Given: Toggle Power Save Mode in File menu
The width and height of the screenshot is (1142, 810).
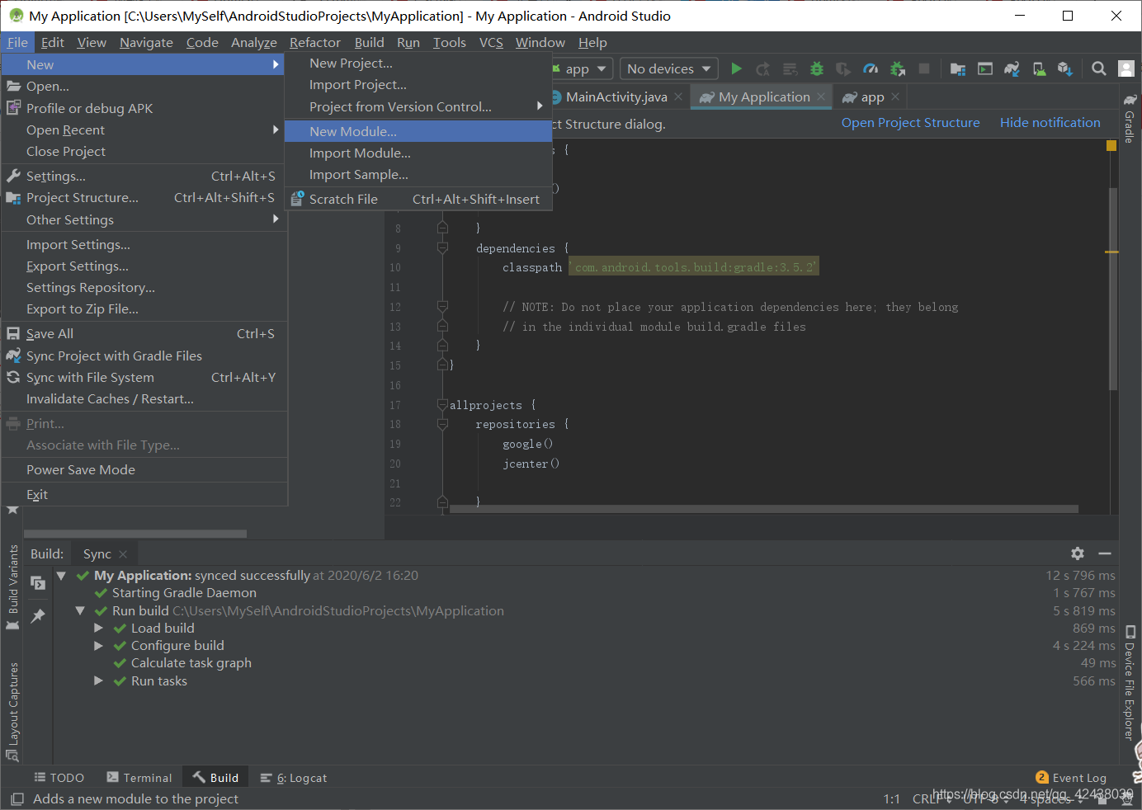Looking at the screenshot, I should 144,470.
